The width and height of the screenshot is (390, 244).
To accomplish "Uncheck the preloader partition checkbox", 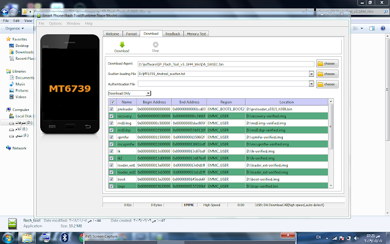I will coord(112,109).
